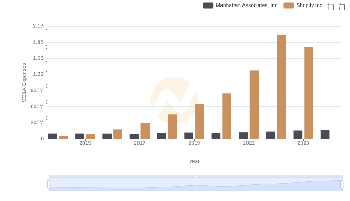Click the Shopify bar for 2019
The width and height of the screenshot is (350, 201).
(x=199, y=121)
